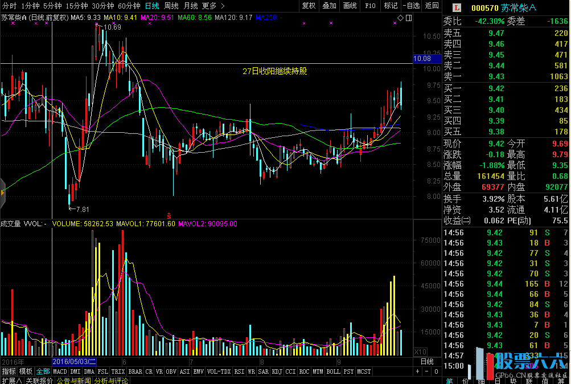Toggle 叠加 overlay mode

[x=329, y=6]
